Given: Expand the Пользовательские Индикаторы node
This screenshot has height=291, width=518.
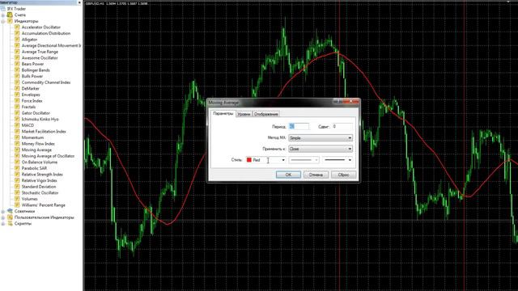Looking at the screenshot, I should (3, 217).
